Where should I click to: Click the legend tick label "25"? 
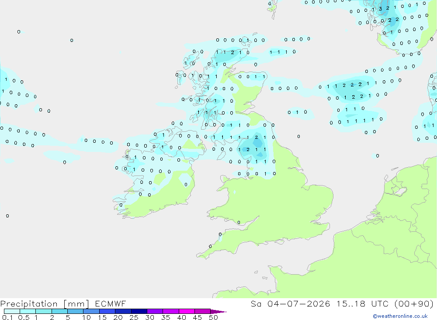134,317
